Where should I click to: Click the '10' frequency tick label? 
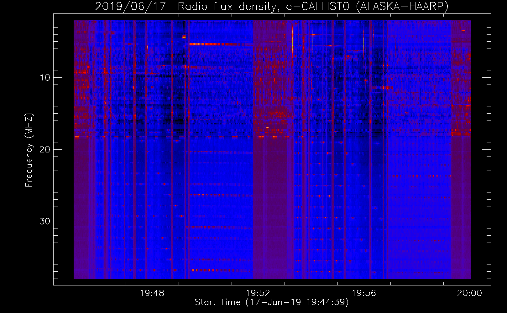click(45, 78)
